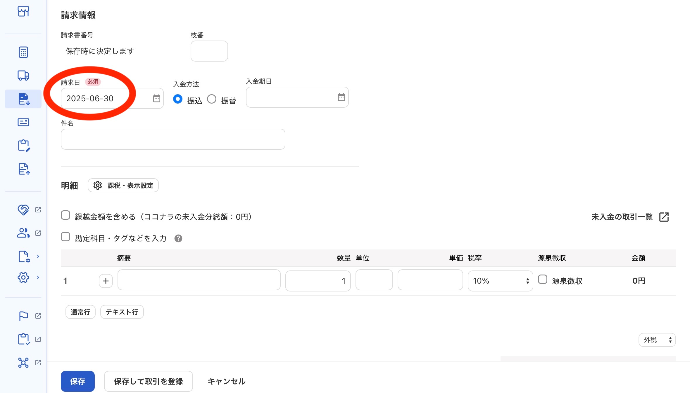
Task: Click the delivery truck icon in sidebar
Action: (x=23, y=75)
